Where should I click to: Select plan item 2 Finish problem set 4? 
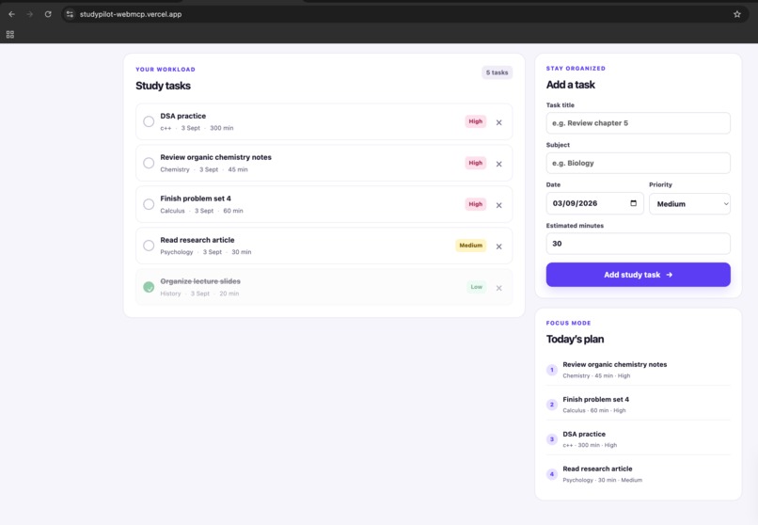(x=638, y=405)
